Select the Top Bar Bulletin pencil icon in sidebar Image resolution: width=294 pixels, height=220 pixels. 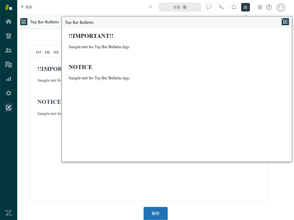click(8, 107)
